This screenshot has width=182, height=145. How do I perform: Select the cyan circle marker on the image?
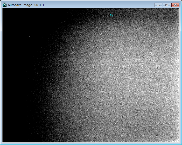pyautogui.click(x=111, y=15)
